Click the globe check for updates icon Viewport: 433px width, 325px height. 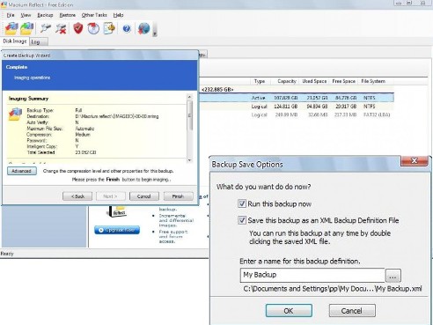(143, 28)
